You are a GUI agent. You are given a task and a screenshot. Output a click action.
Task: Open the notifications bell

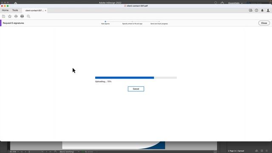click(x=262, y=10)
